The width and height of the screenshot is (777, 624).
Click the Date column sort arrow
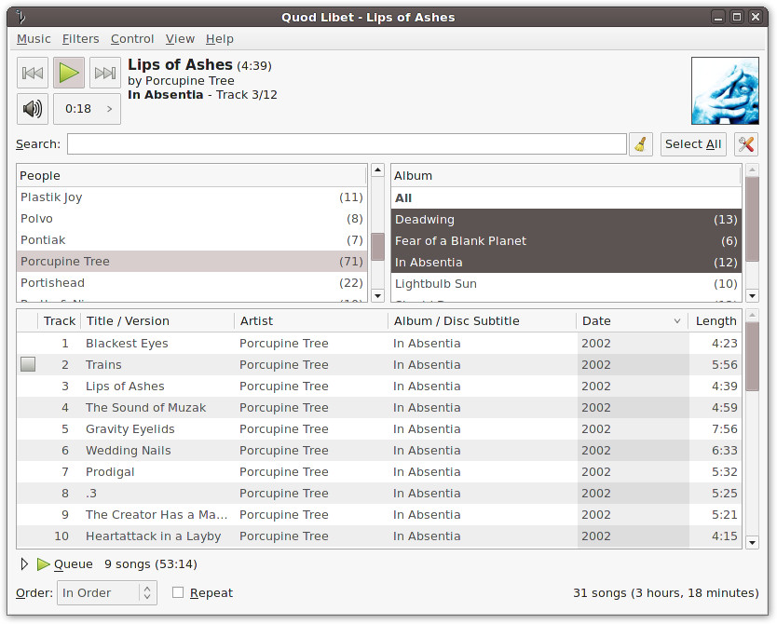(677, 321)
